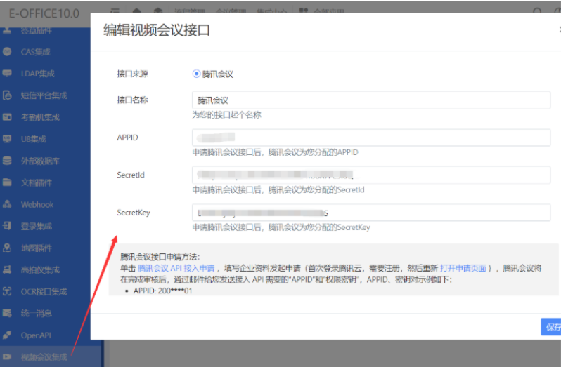
Task: Open 外部数据库 via its database icon
Action: click(x=7, y=161)
